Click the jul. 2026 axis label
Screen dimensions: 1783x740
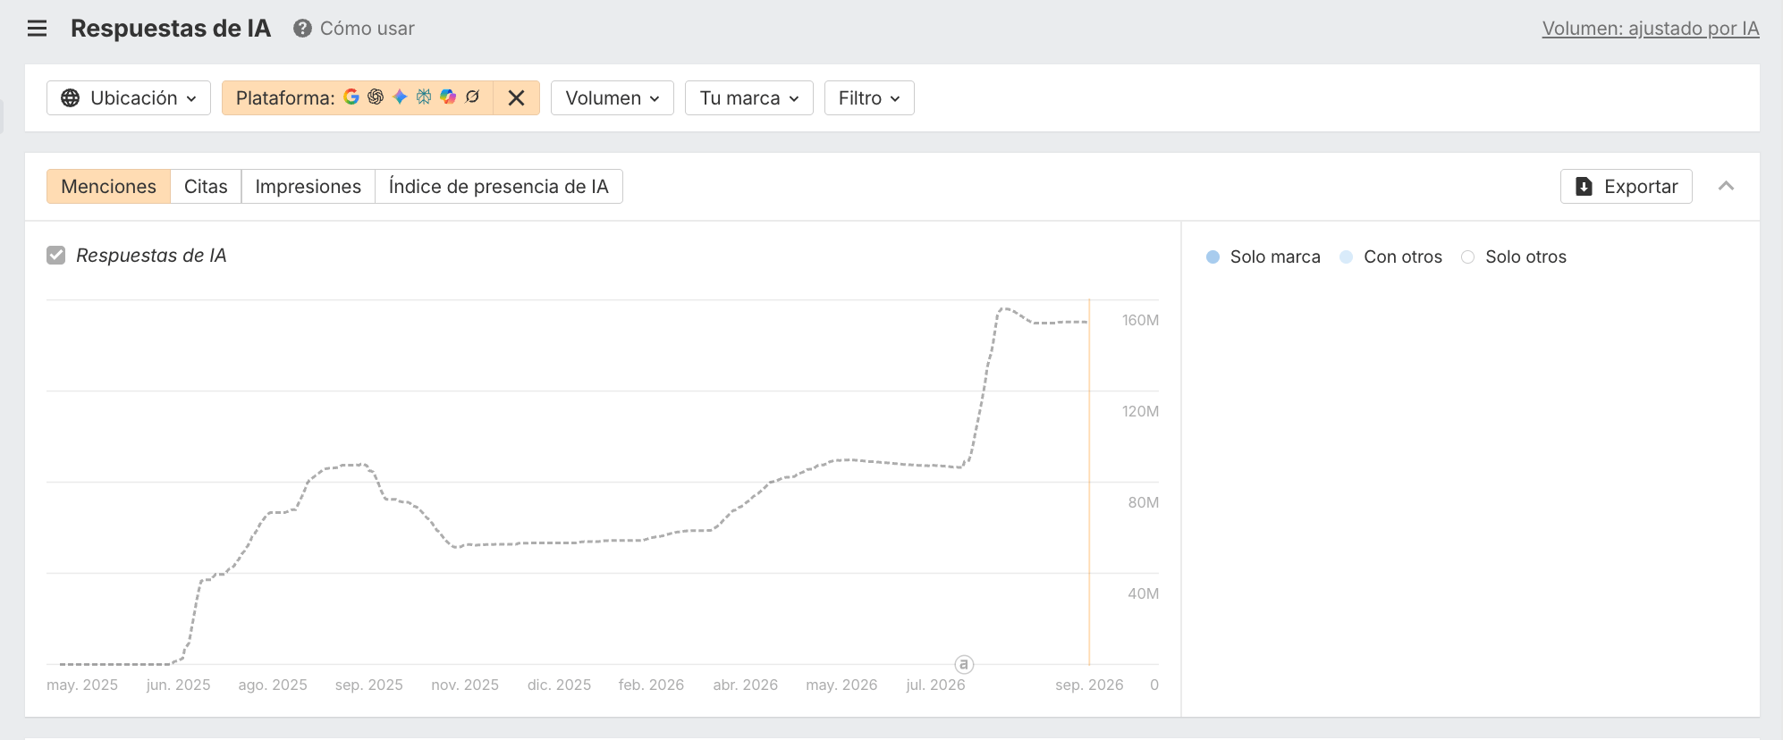(935, 685)
